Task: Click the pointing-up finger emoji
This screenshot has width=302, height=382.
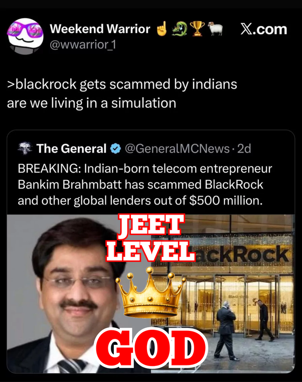Action: point(162,29)
